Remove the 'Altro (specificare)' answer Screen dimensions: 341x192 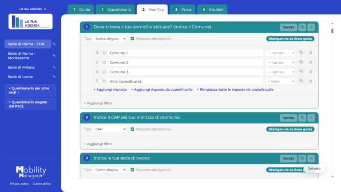pos(310,81)
